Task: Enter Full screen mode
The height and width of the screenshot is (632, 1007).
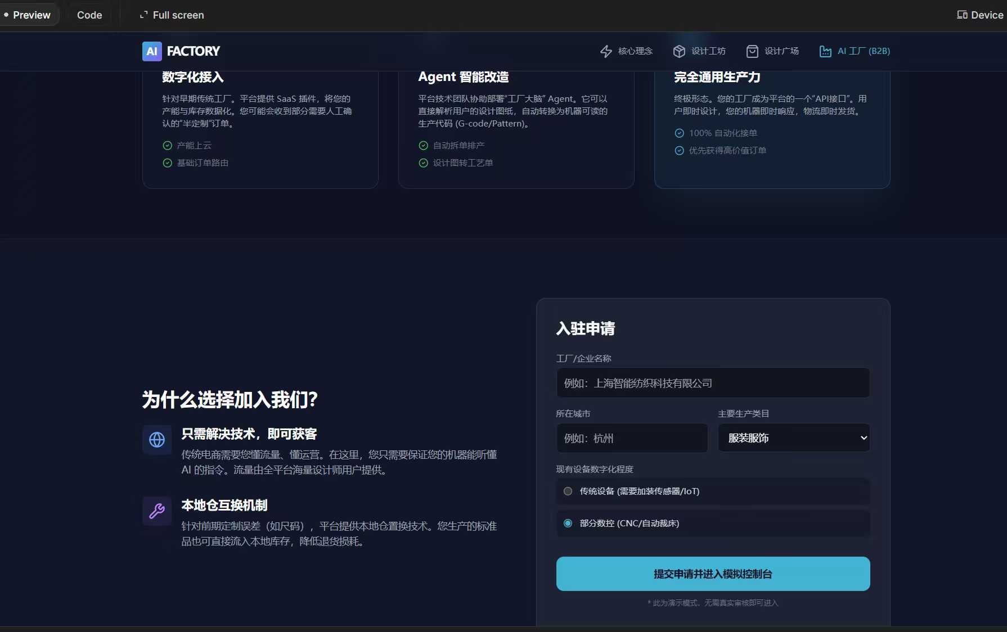Action: point(172,15)
